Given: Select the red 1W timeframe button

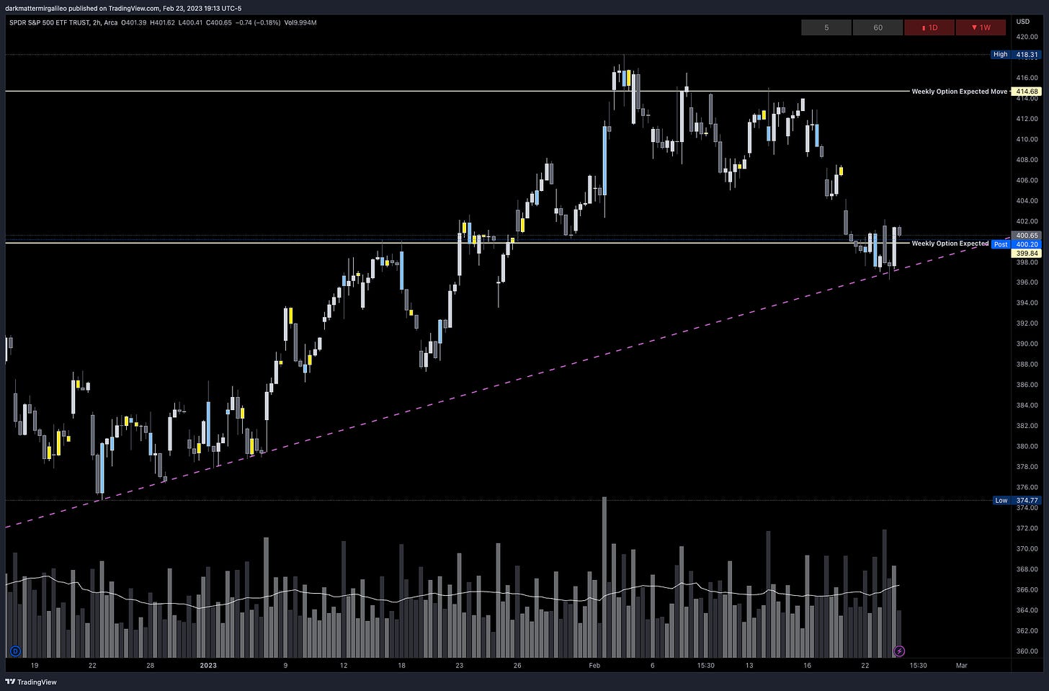Looking at the screenshot, I should [981, 27].
